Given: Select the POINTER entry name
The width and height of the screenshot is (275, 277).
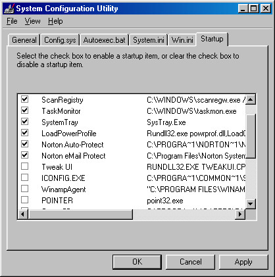Looking at the screenshot, I should pos(57,201).
